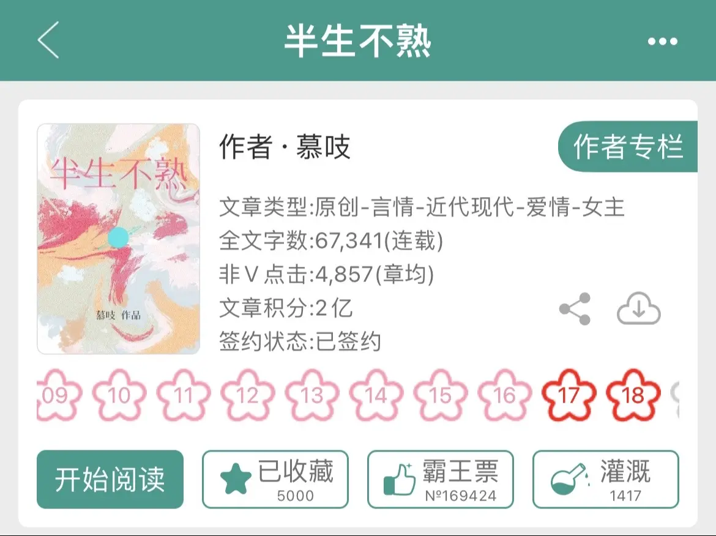The width and height of the screenshot is (716, 536).
Task: Select flower badge number 16
Action: click(x=505, y=395)
